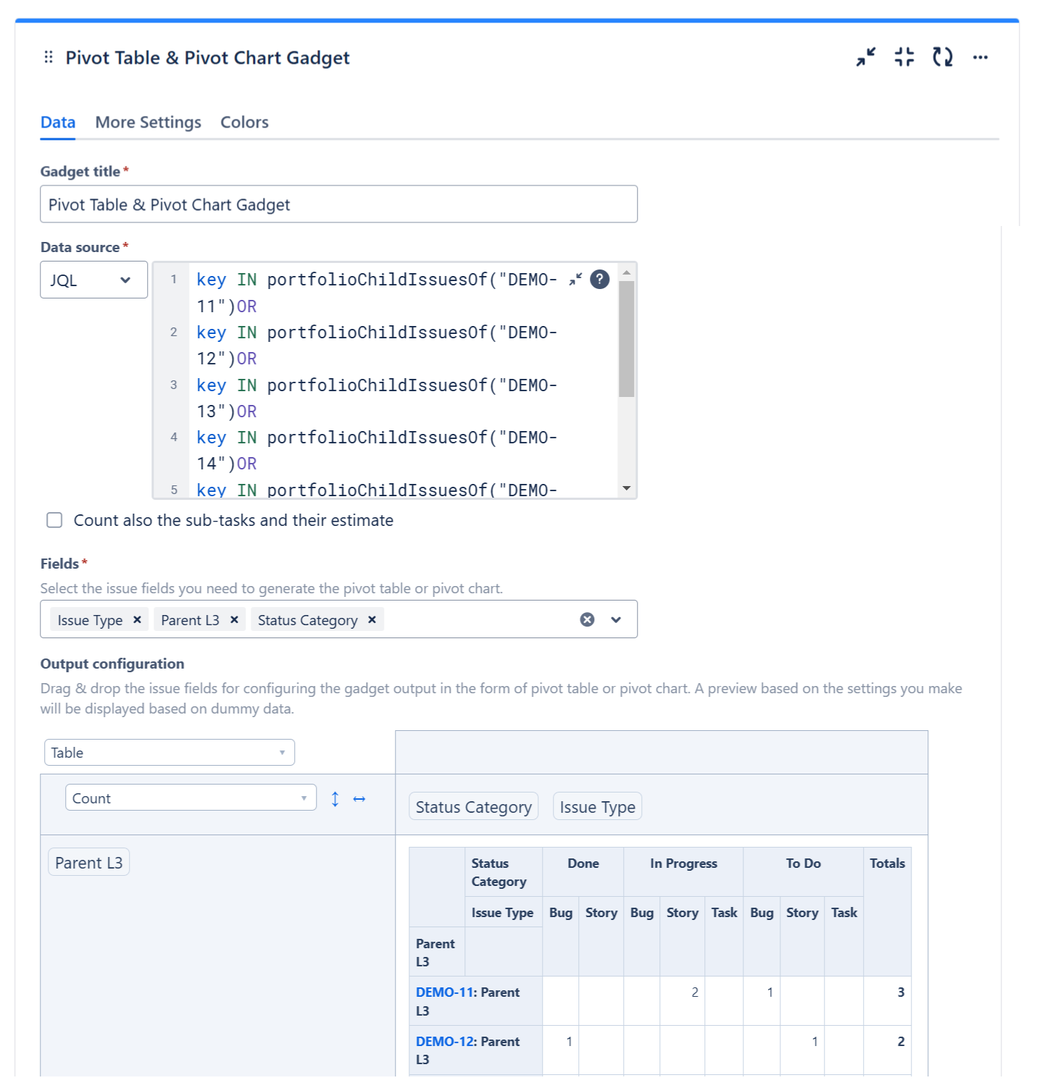Image resolution: width=1037 pixels, height=1083 pixels.
Task: Expand the Fields selection dropdown chevron
Action: [x=616, y=619]
